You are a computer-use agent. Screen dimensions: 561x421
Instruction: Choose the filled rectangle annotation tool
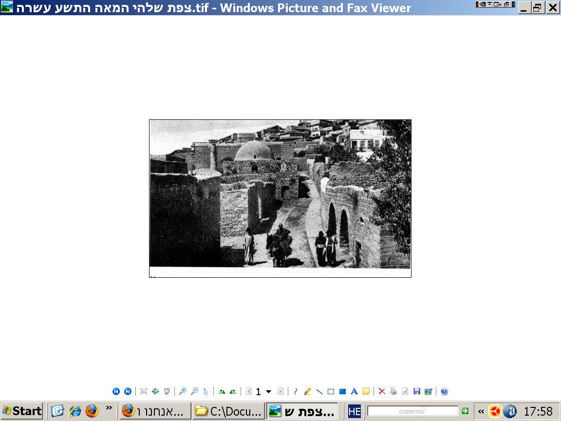click(342, 391)
